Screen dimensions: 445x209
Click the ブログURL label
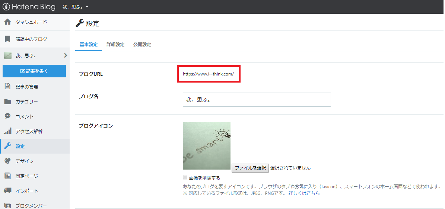[x=90, y=74]
